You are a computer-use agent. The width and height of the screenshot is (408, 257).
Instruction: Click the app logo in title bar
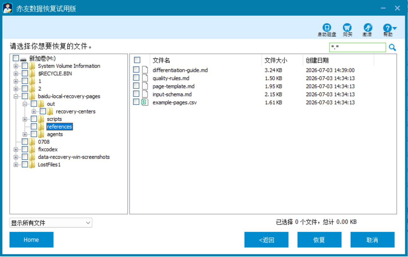8,8
